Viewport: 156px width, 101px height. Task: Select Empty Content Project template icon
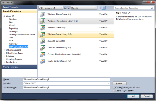point(43,61)
